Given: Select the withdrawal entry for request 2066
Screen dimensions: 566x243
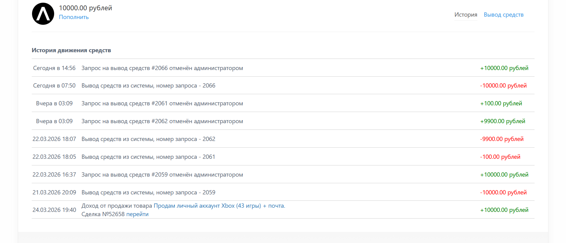Looking at the screenshot, I should pos(148,86).
